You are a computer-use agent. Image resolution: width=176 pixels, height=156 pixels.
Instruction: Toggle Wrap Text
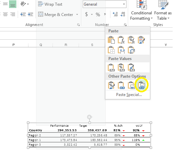pos(50,4)
